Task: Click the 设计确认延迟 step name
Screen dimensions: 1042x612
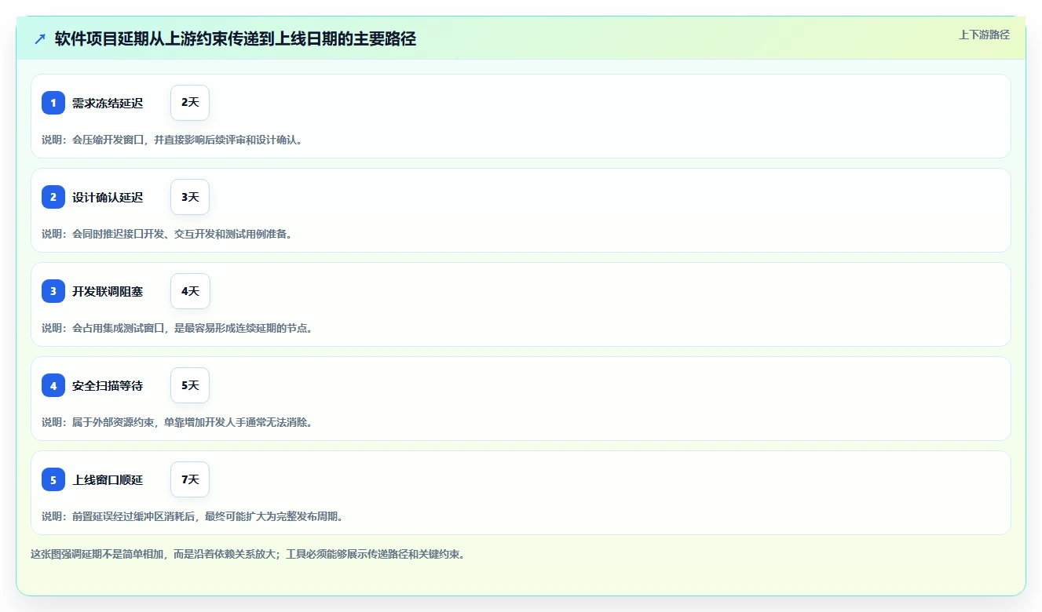Action: (x=108, y=197)
